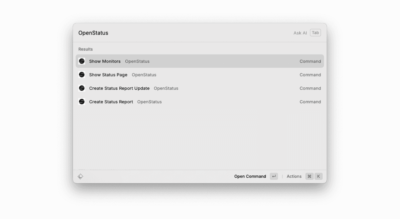Viewport: 400px width, 219px height.
Task: Click the K key badge near Actions
Action: pos(318,176)
